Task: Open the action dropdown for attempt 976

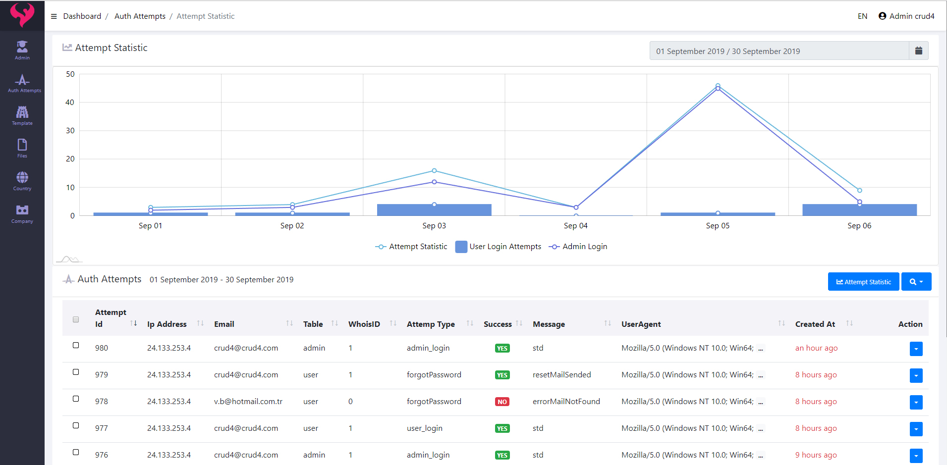Action: pyautogui.click(x=916, y=456)
